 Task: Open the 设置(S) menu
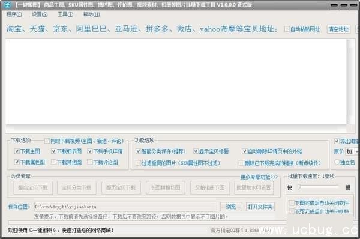tap(40, 14)
